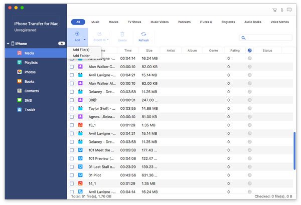The height and width of the screenshot is (205, 301).
Task: Click music icon of 14_1 row
Action: click(x=80, y=183)
